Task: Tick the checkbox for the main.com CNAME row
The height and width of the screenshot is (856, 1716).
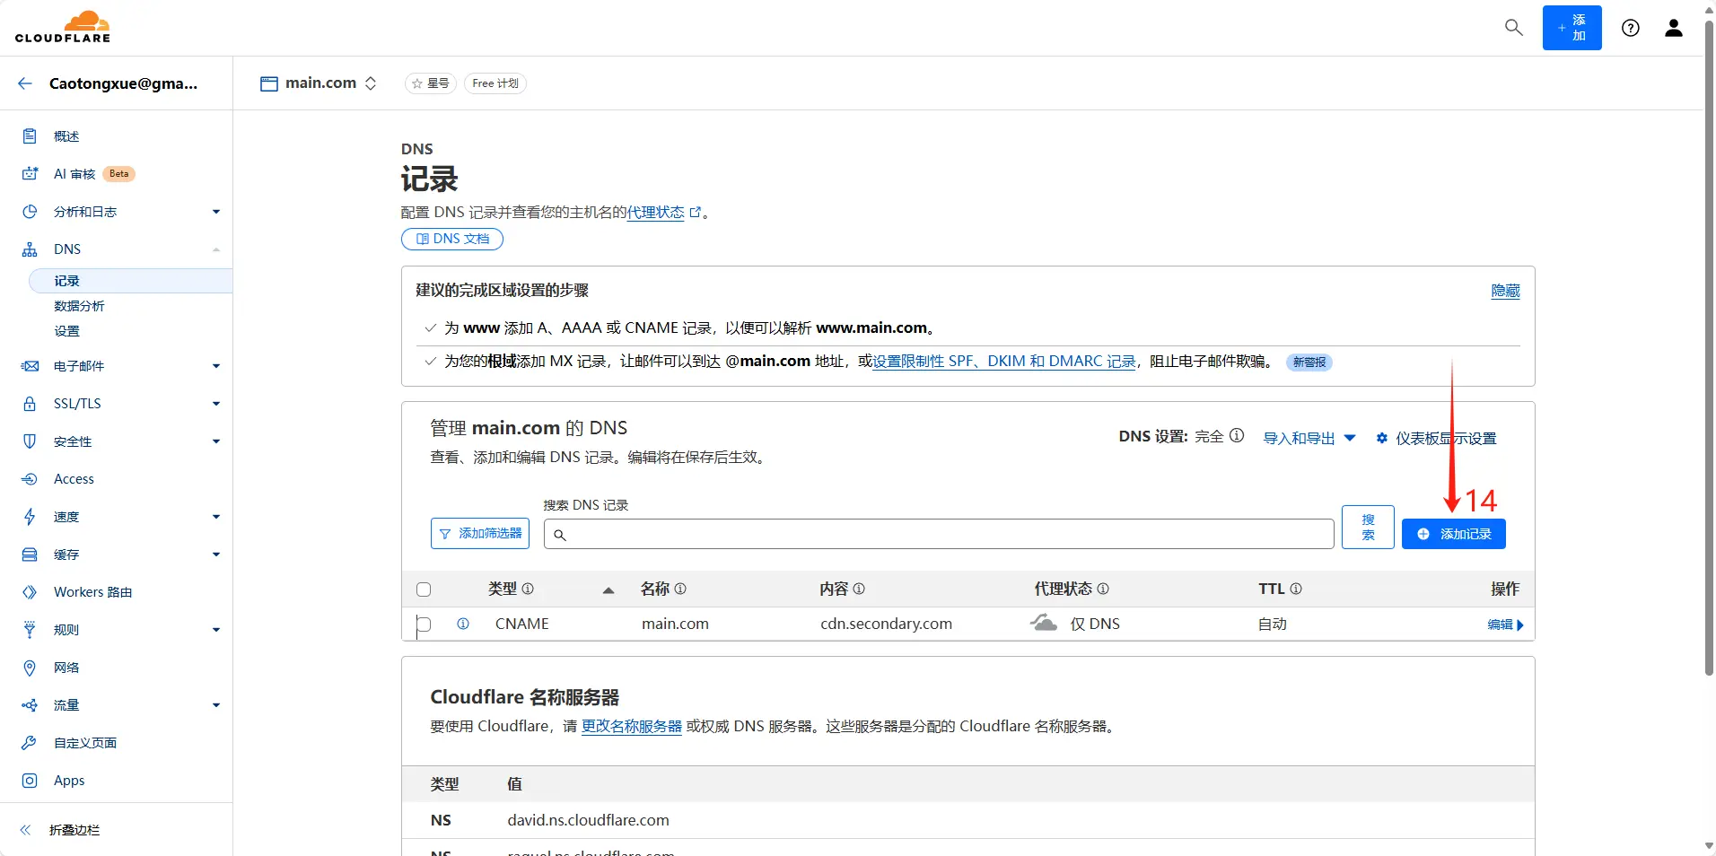Action: coord(424,625)
